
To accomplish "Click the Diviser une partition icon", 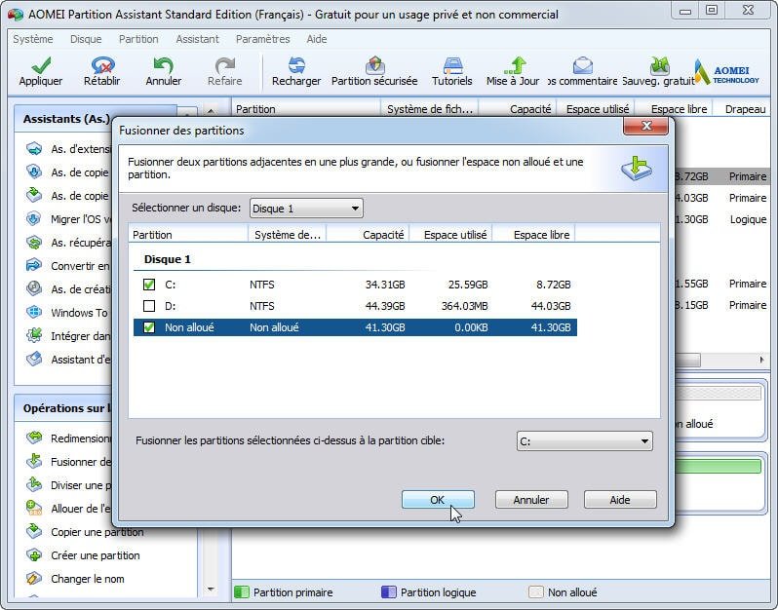I will pos(34,484).
